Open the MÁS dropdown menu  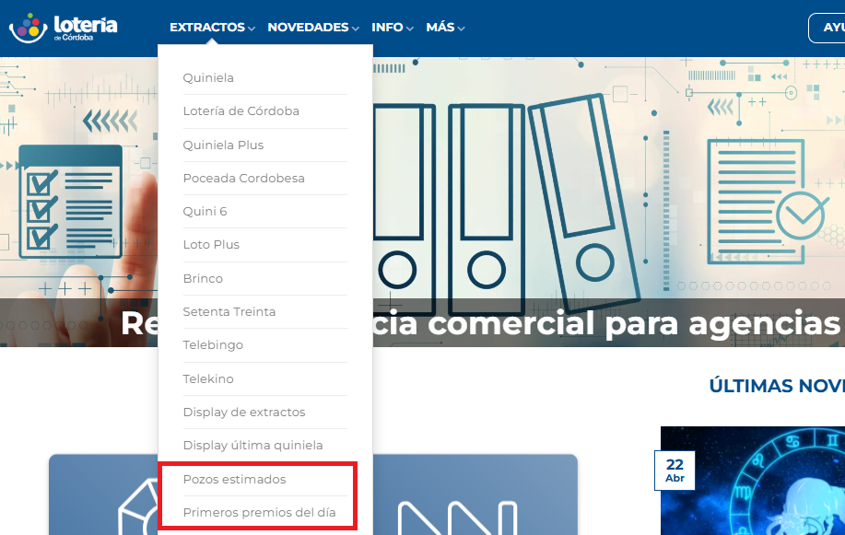(x=444, y=28)
